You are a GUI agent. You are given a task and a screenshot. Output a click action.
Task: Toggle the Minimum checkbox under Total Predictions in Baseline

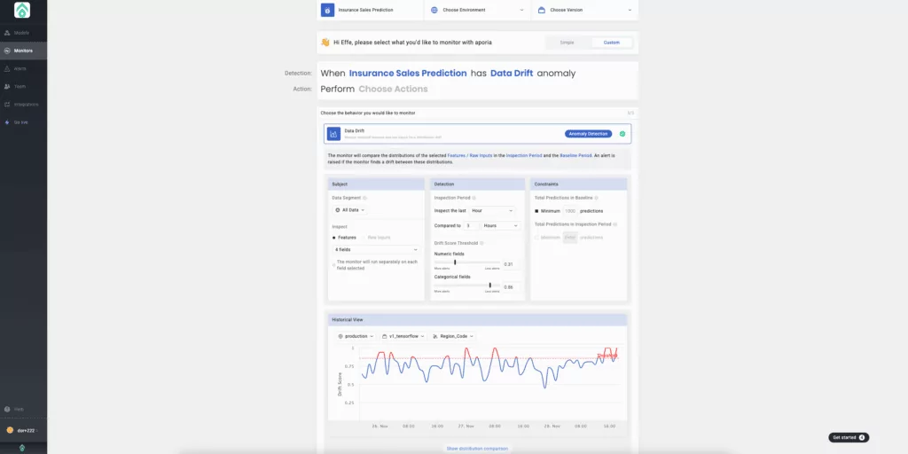tap(536, 211)
